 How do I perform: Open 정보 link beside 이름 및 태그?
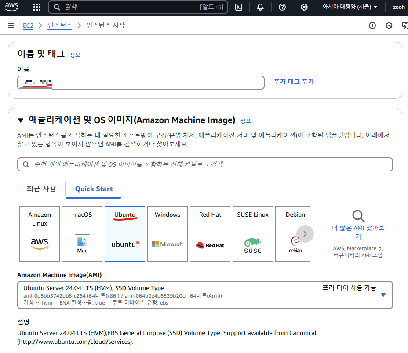click(75, 55)
